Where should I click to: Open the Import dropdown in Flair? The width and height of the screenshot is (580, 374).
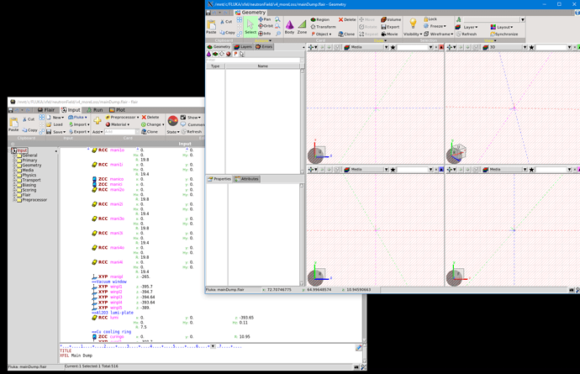(79, 124)
